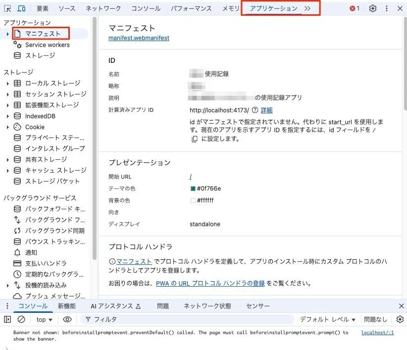Open プッシュ メッセージ cloud entry
Image resolution: width=407 pixels, height=350 pixels.
[49, 296]
